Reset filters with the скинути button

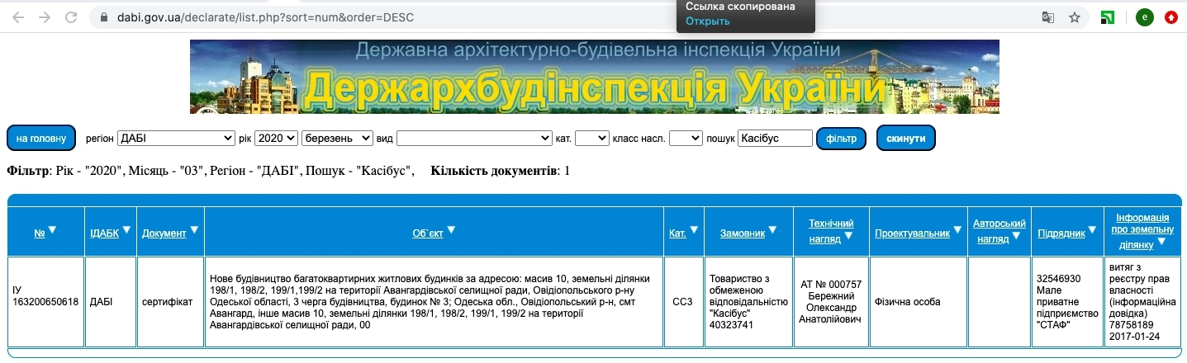pos(906,139)
